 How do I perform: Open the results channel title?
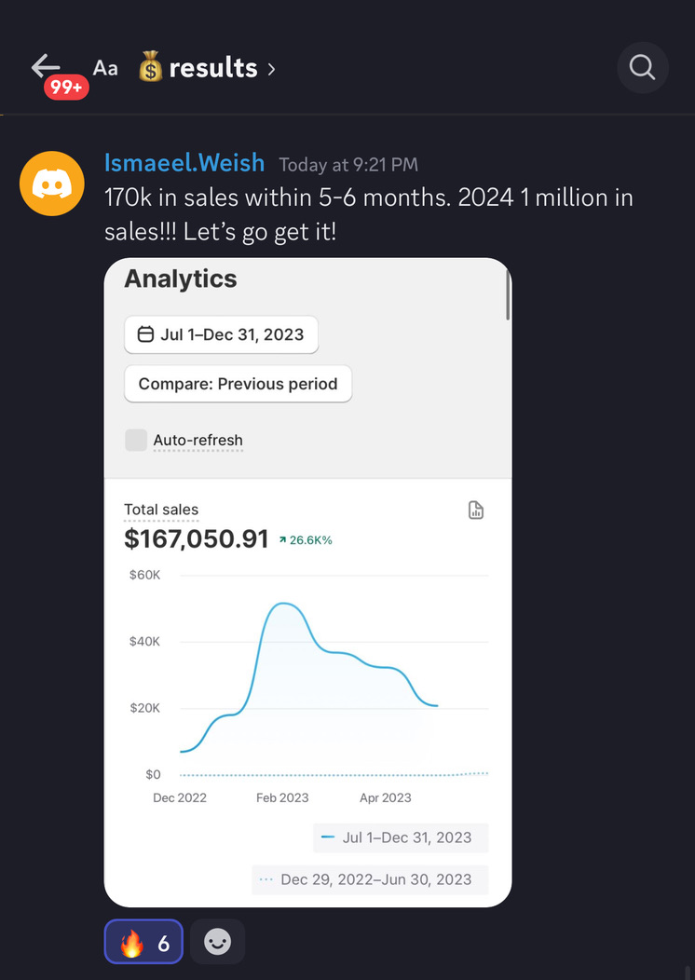click(x=213, y=68)
